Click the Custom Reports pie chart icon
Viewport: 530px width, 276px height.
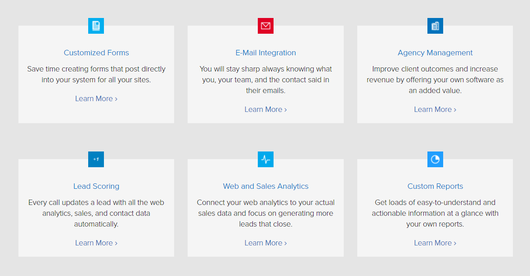[x=435, y=159]
